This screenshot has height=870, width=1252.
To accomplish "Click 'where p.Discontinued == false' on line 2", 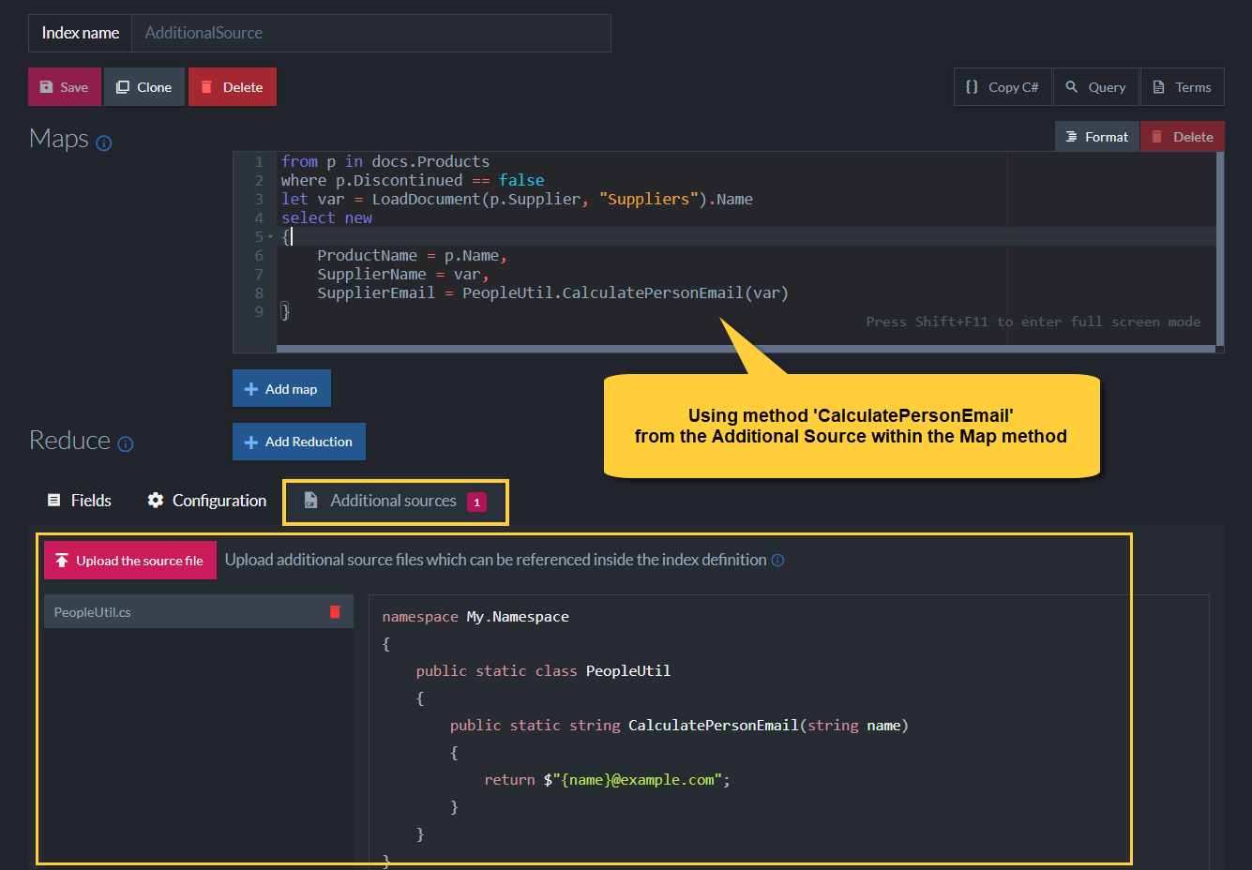I will tap(413, 180).
